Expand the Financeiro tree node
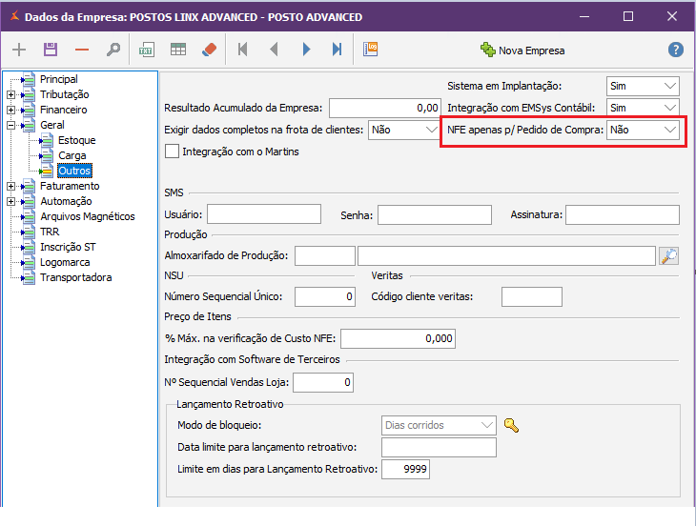 [x=11, y=110]
